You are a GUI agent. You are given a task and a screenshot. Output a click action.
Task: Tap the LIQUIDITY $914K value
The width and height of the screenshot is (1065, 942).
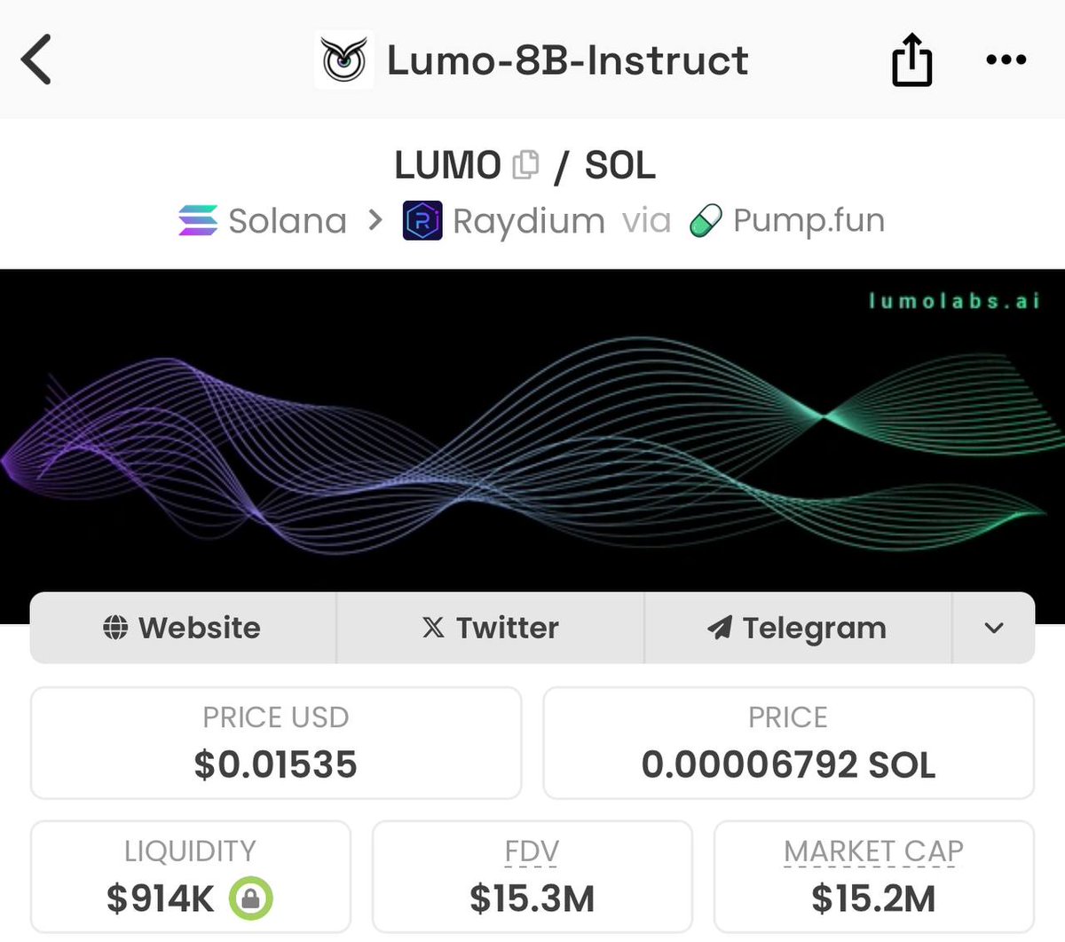(161, 898)
